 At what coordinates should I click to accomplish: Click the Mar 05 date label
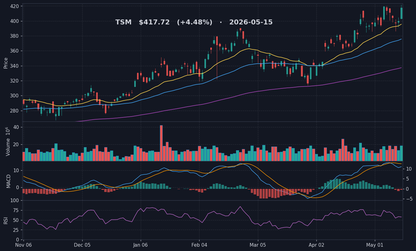258,245
